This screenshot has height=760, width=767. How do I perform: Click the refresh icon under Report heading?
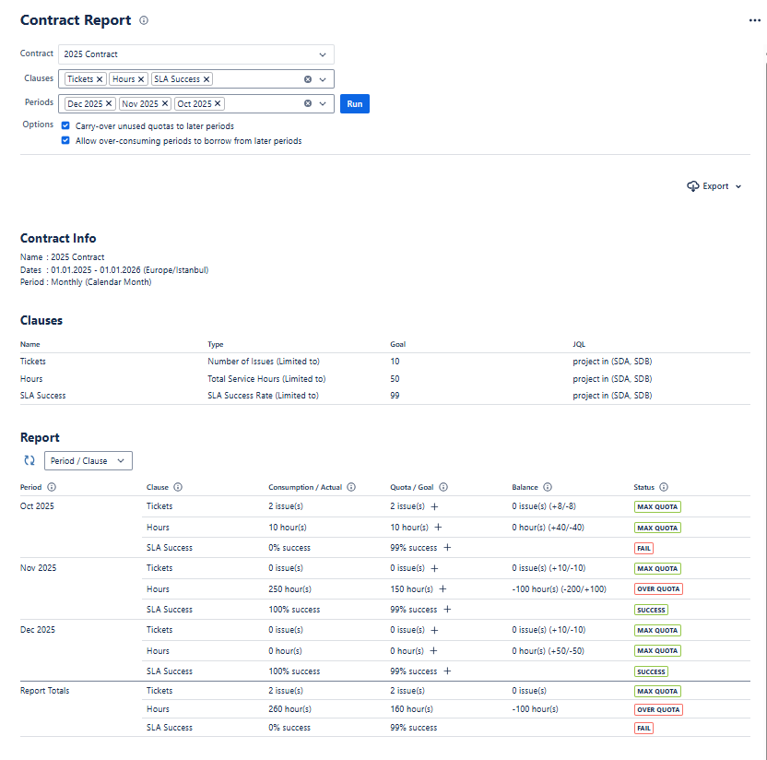29,460
